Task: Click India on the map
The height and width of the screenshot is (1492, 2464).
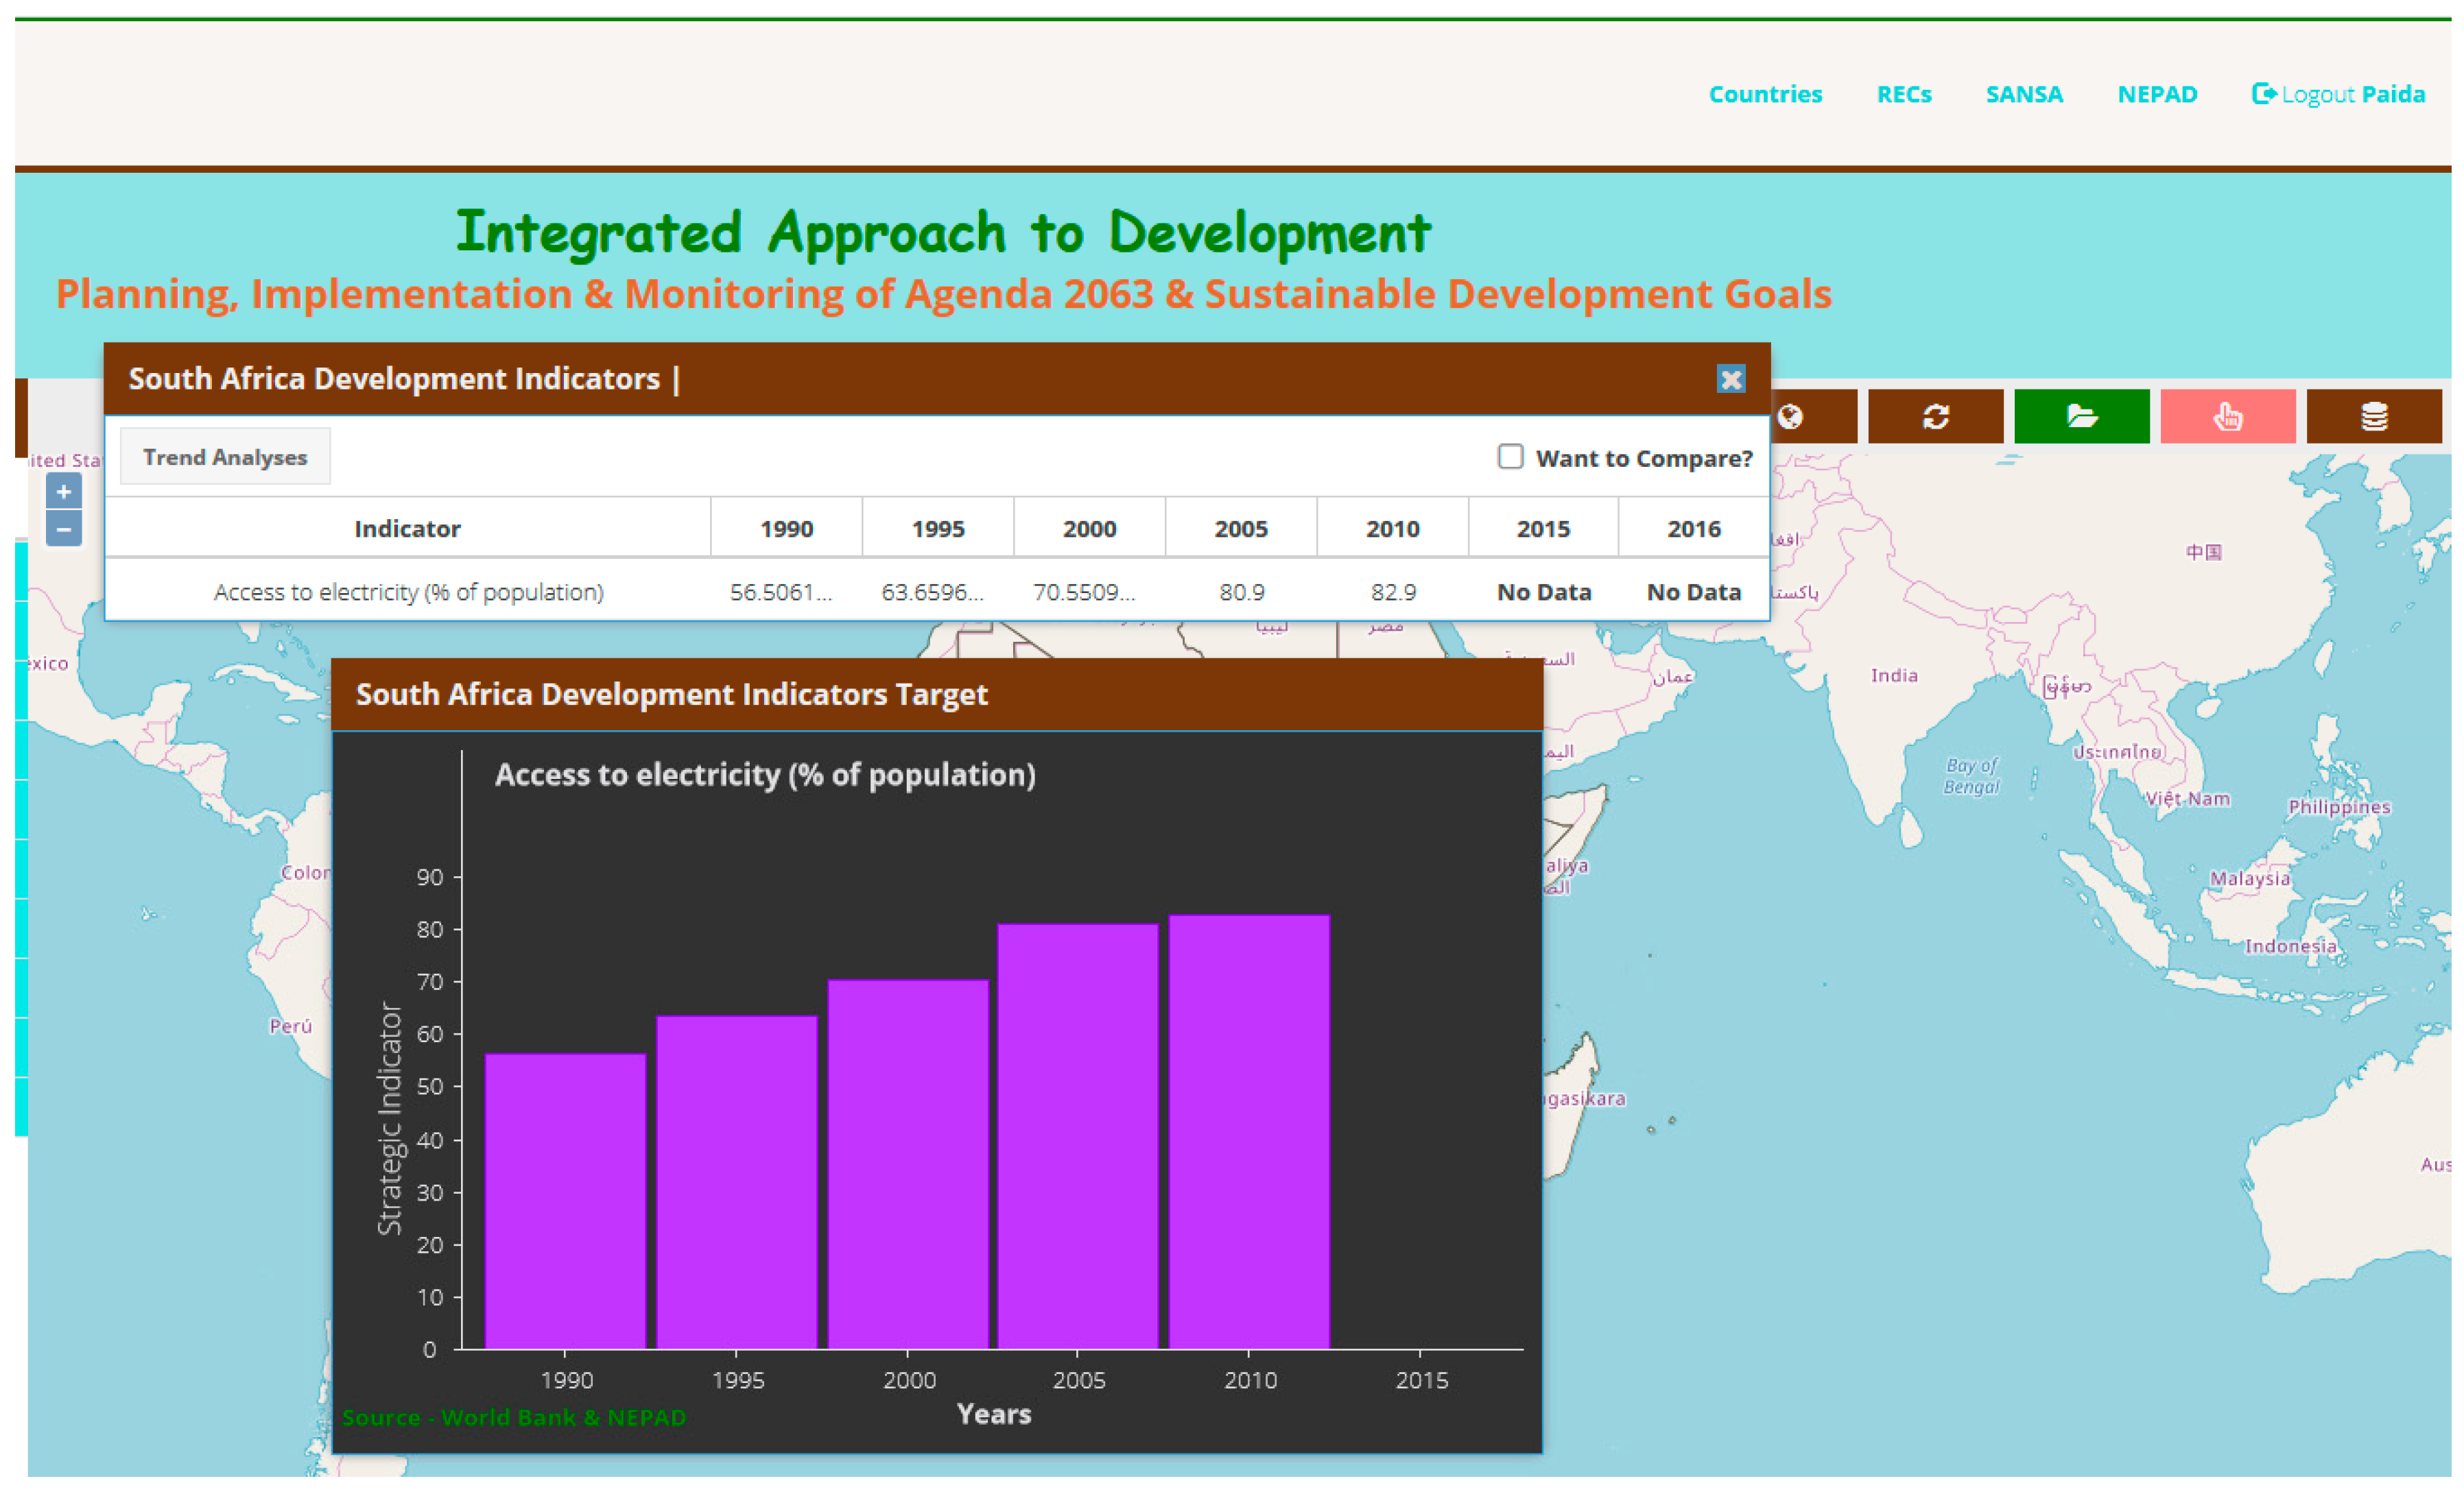Action: 1894,675
